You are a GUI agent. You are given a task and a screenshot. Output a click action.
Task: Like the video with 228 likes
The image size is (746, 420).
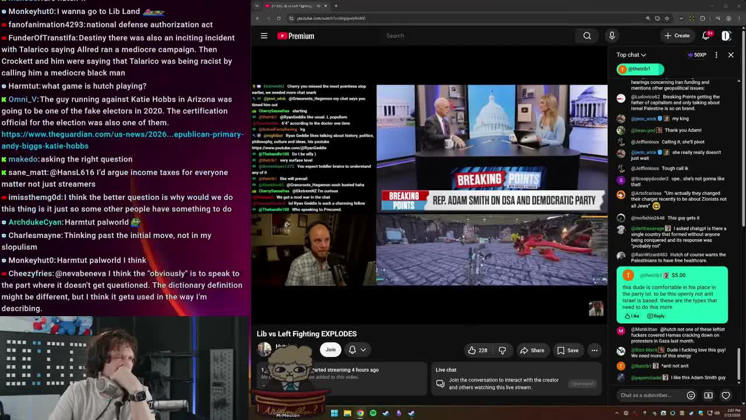coord(477,351)
